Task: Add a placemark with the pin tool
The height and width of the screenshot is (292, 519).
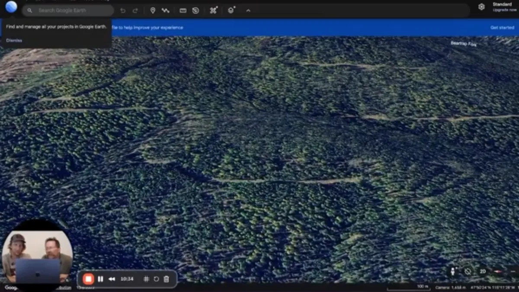Action: 153,10
